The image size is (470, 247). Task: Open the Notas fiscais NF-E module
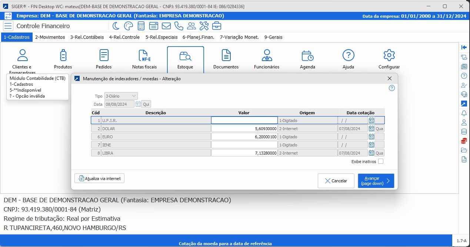click(x=144, y=60)
